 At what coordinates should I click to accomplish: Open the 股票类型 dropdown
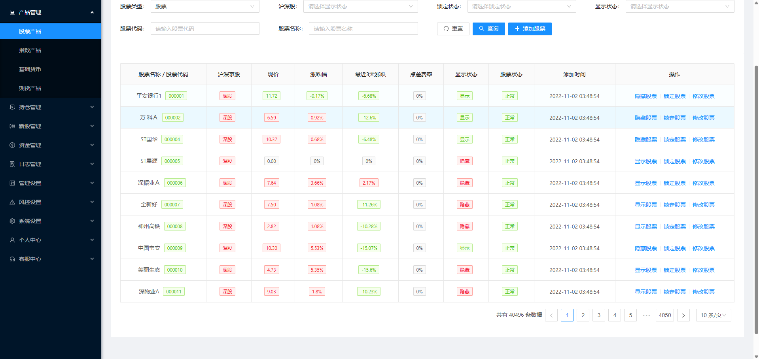(x=204, y=6)
